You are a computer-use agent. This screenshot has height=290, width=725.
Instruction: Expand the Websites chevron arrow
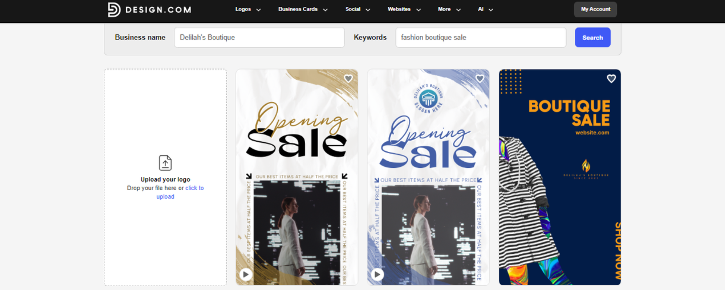pos(419,10)
